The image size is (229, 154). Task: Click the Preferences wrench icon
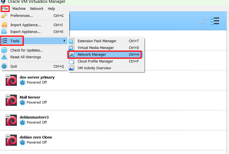click(x=4, y=15)
